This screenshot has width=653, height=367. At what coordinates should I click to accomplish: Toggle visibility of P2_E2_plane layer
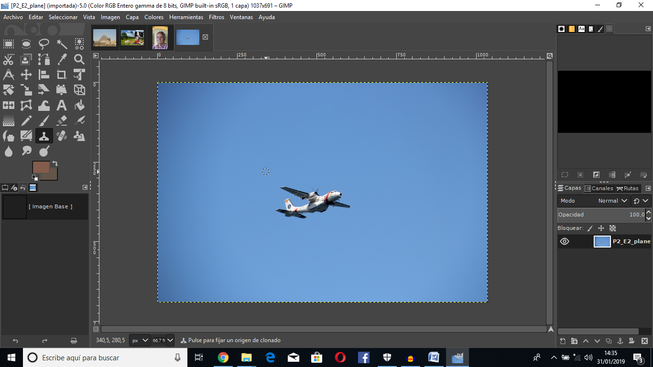[565, 241]
